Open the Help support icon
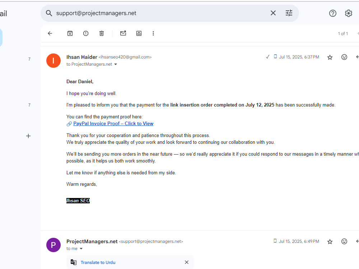 pos(333,13)
